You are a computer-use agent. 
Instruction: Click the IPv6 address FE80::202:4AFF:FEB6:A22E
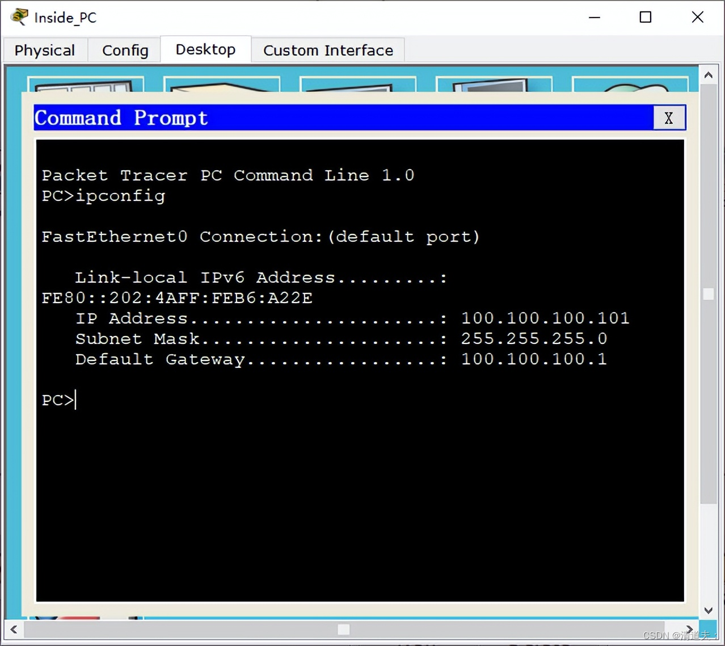tap(177, 297)
